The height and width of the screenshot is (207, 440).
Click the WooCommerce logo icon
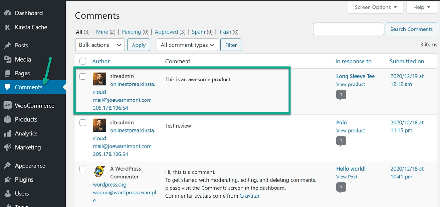click(x=8, y=106)
